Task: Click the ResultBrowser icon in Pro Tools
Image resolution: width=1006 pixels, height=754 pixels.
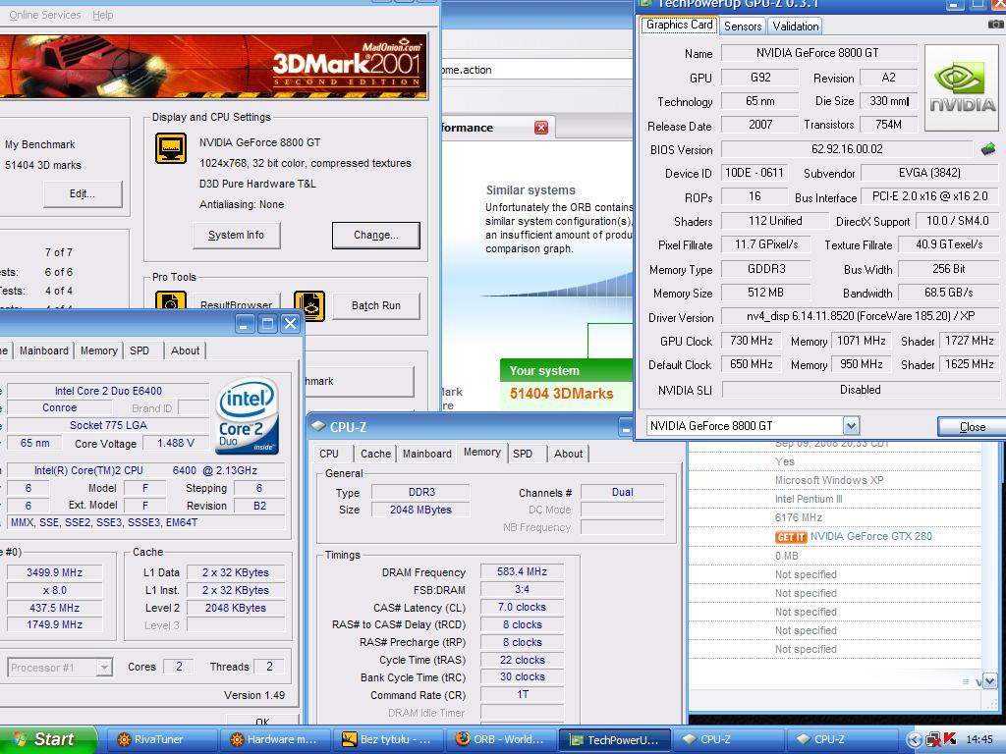Action: [171, 301]
